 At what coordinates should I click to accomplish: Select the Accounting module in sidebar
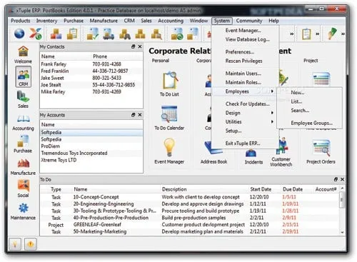pos(23,122)
